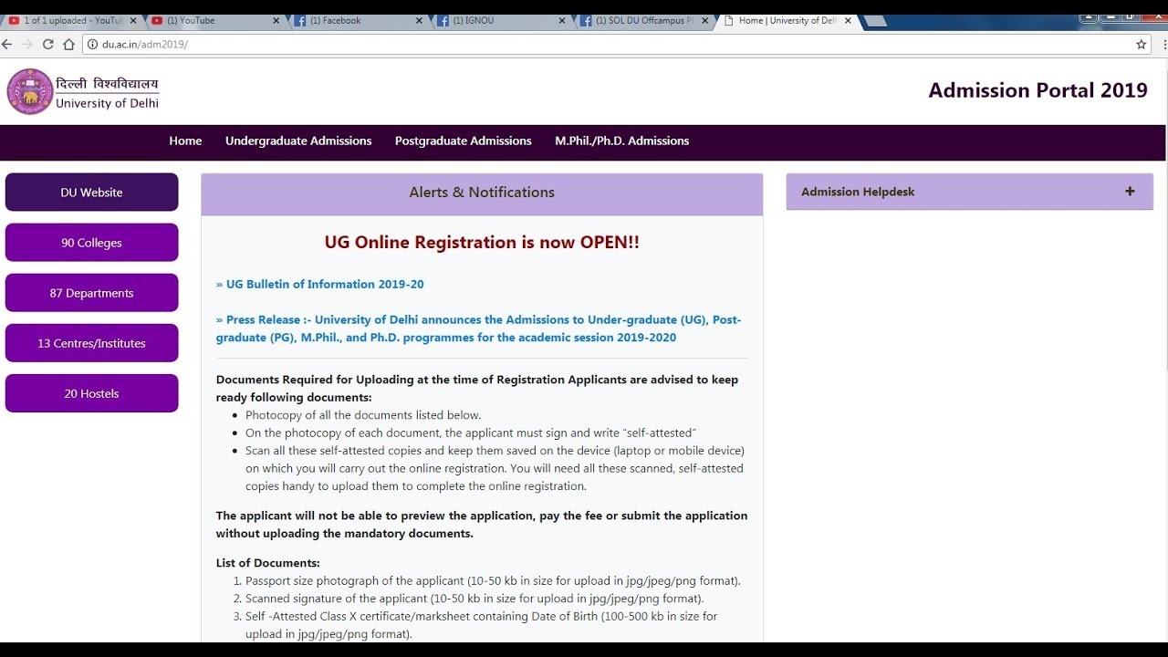
Task: Click the Admission Helpdesk label
Action: 858,192
